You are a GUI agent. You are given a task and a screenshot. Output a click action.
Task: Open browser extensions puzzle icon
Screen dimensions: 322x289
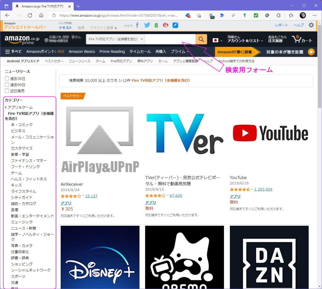pos(279,15)
